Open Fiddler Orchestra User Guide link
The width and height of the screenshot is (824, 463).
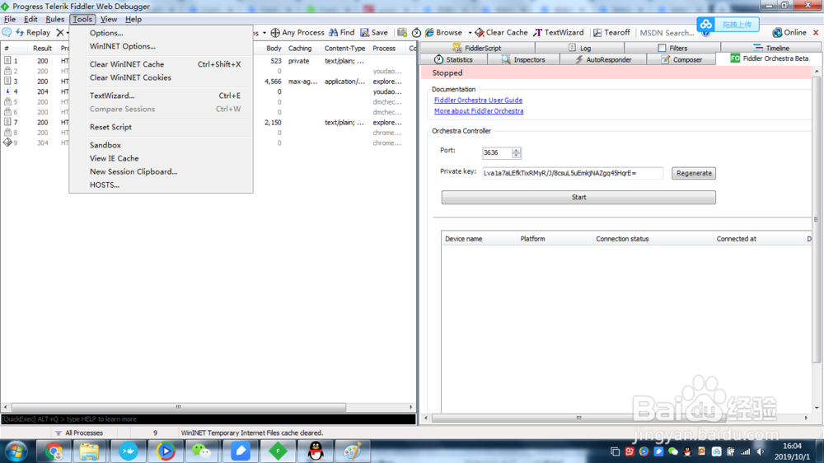tap(478, 100)
